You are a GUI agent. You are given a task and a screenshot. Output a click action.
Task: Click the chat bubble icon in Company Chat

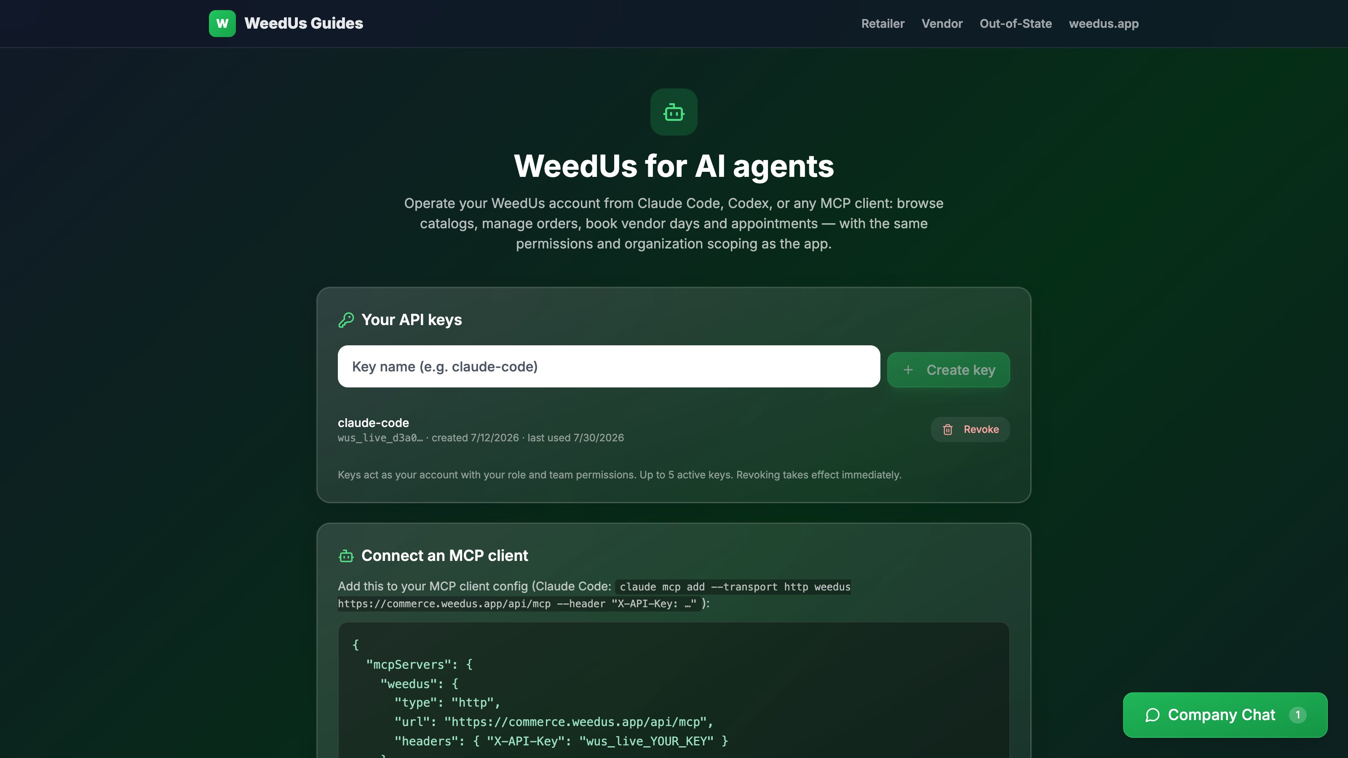pos(1152,715)
